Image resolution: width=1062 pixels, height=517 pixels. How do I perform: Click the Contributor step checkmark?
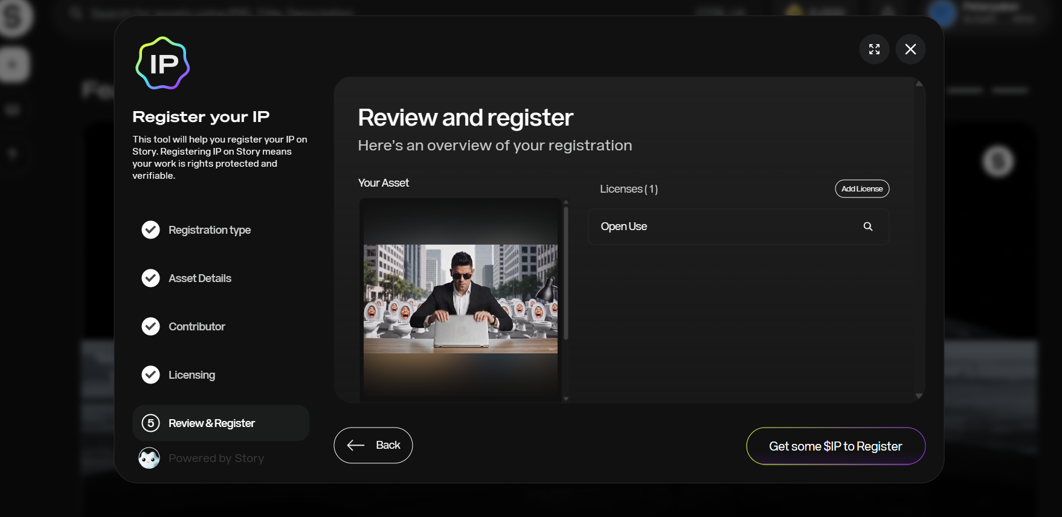click(150, 327)
